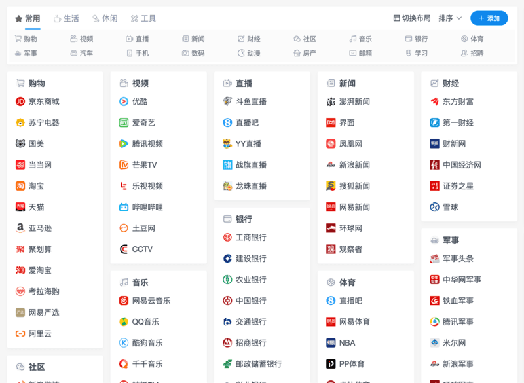Click the CCTV logo icon
Image resolution: width=524 pixels, height=383 pixels.
124,249
